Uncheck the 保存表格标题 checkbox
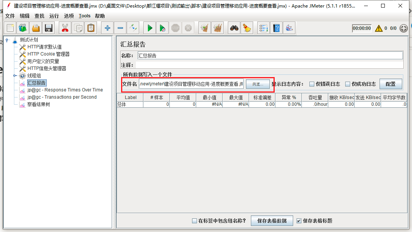 (x=299, y=221)
